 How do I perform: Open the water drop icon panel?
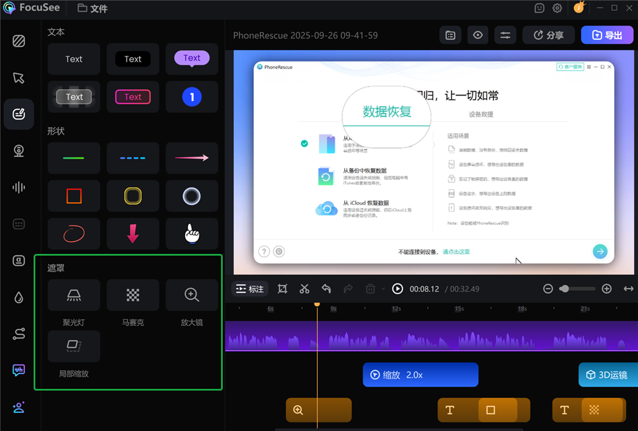tap(19, 297)
